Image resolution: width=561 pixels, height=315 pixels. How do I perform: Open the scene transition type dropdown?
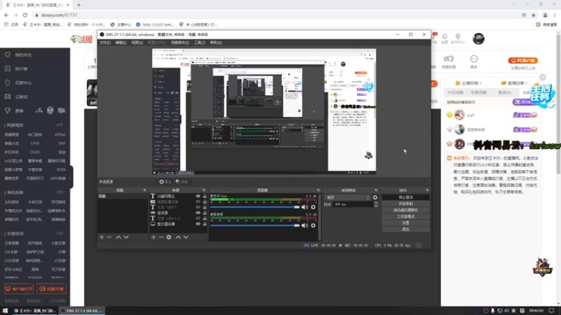click(347, 197)
